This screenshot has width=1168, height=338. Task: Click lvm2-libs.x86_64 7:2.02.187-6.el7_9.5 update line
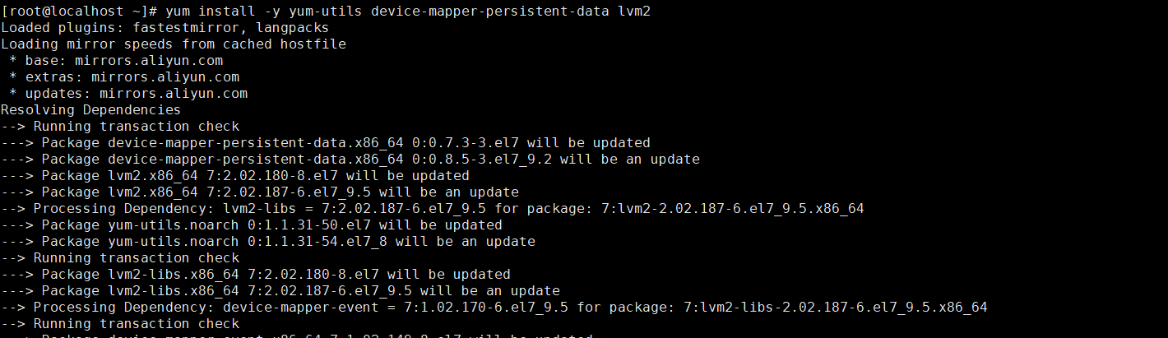[280, 291]
